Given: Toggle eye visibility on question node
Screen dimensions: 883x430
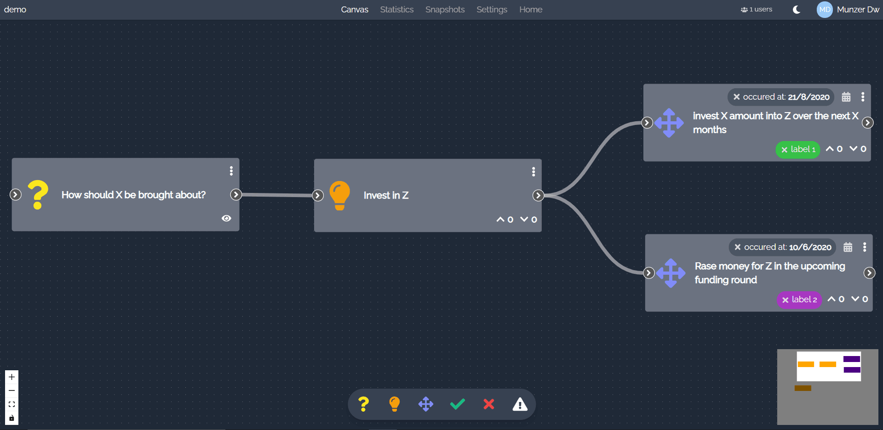Looking at the screenshot, I should [226, 218].
